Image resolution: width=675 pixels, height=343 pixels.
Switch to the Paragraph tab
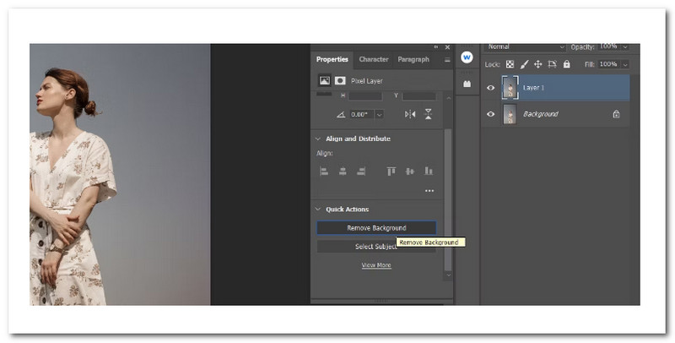pos(413,59)
